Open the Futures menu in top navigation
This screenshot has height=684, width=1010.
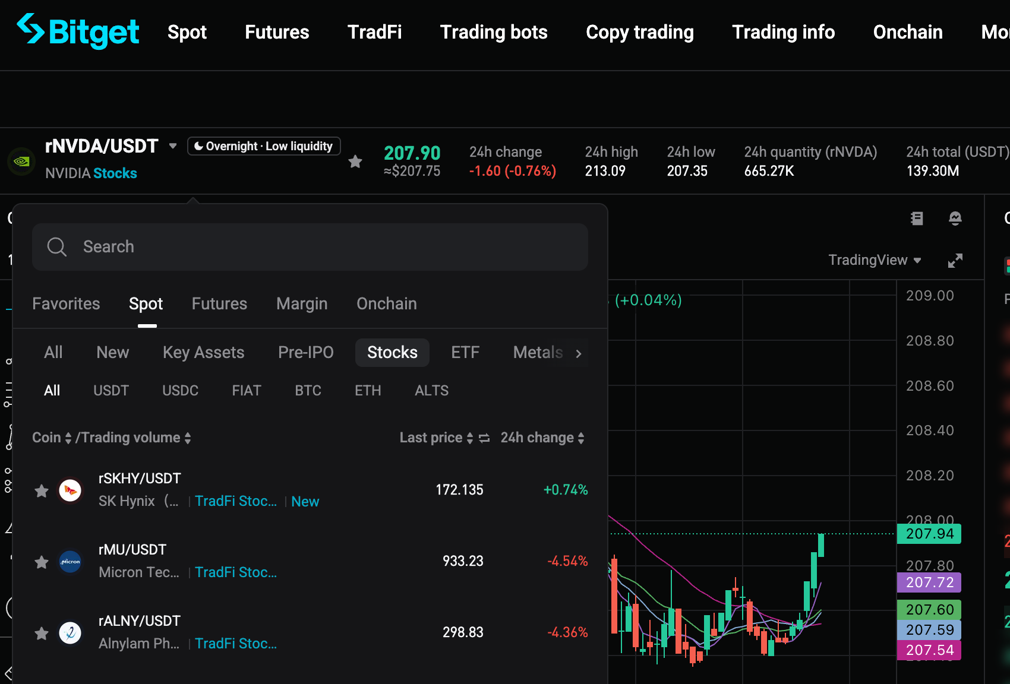(277, 32)
